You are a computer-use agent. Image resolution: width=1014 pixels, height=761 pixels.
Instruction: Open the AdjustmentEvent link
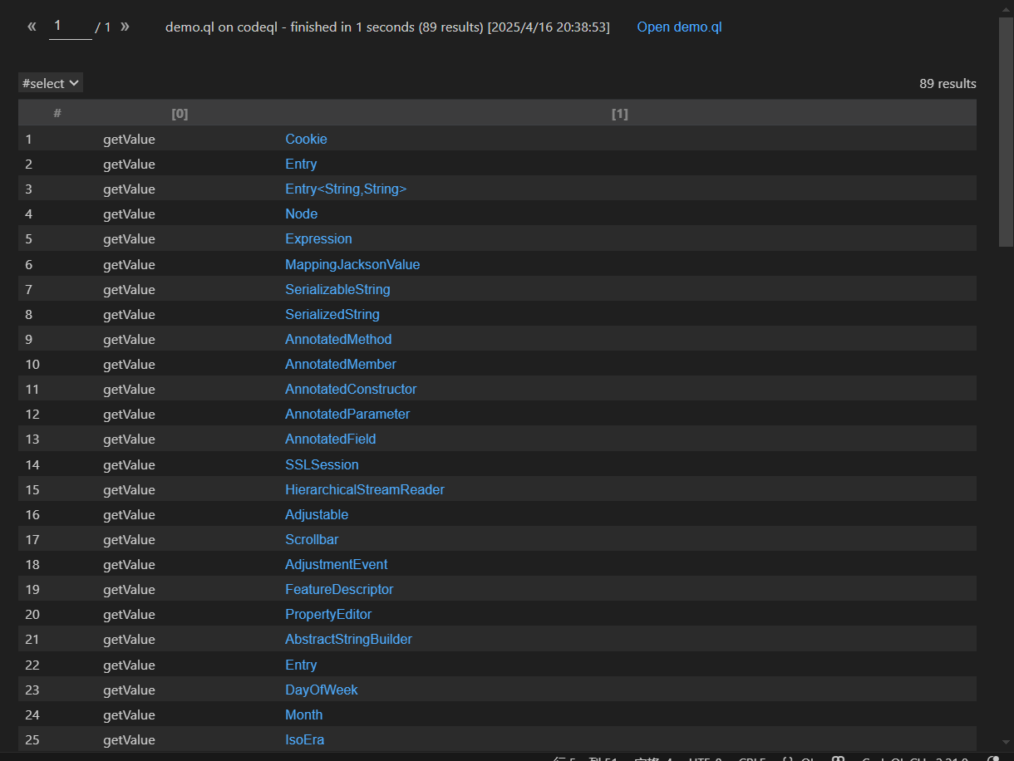pos(337,564)
